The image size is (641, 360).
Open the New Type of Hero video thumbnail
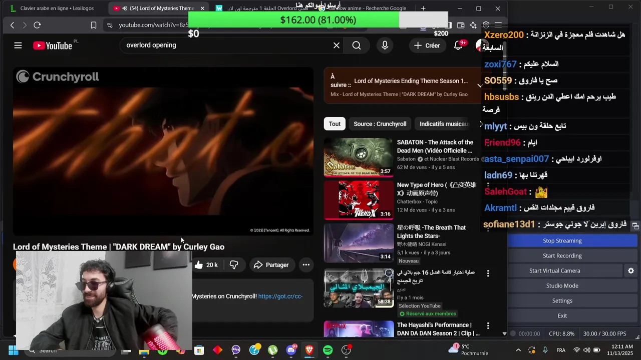pos(359,200)
